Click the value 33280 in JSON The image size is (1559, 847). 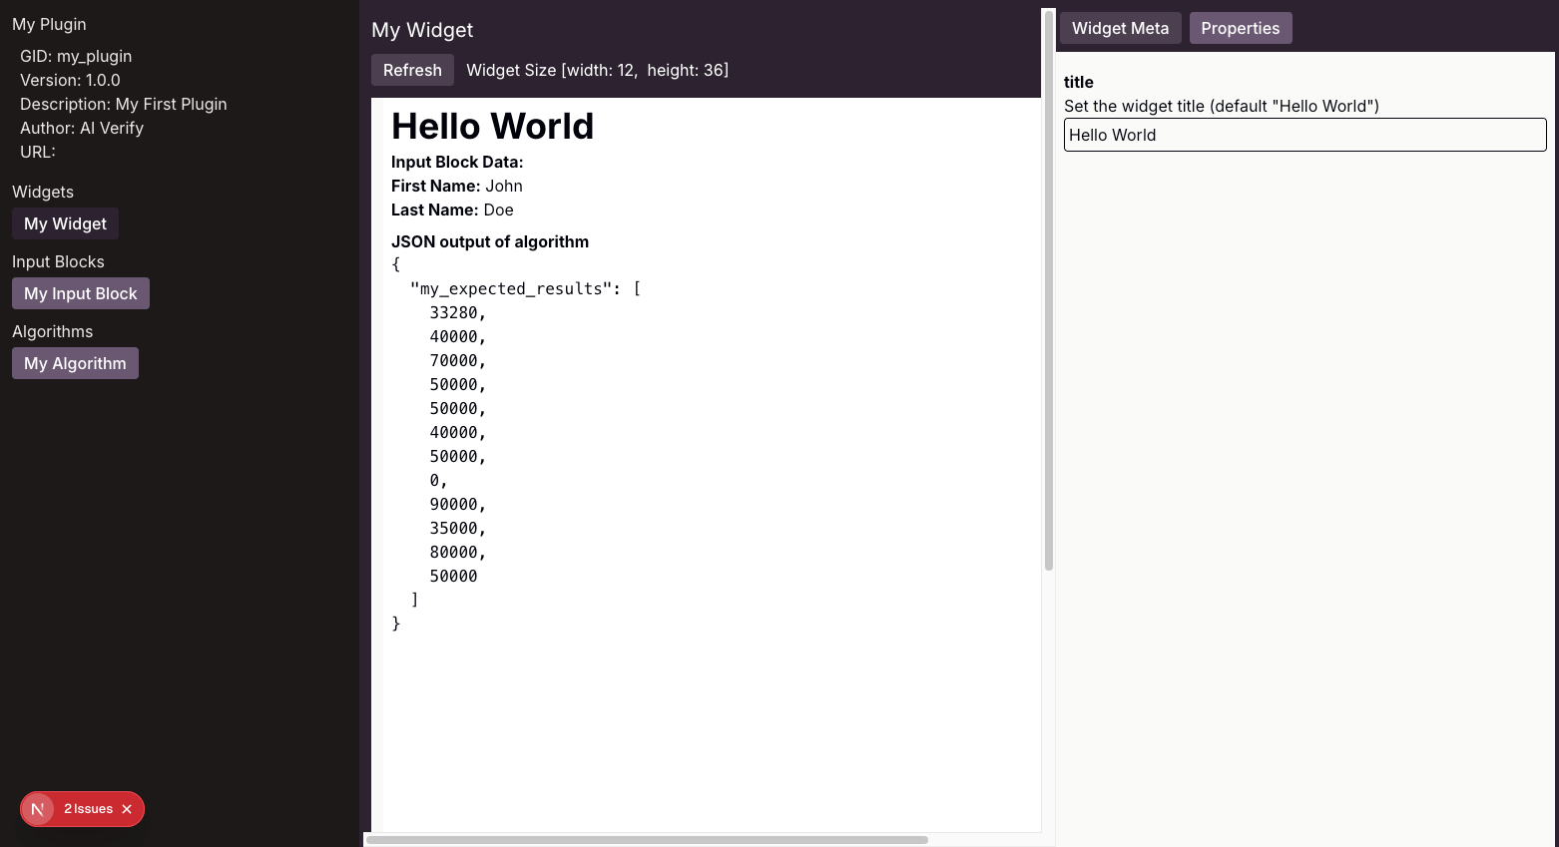click(454, 312)
